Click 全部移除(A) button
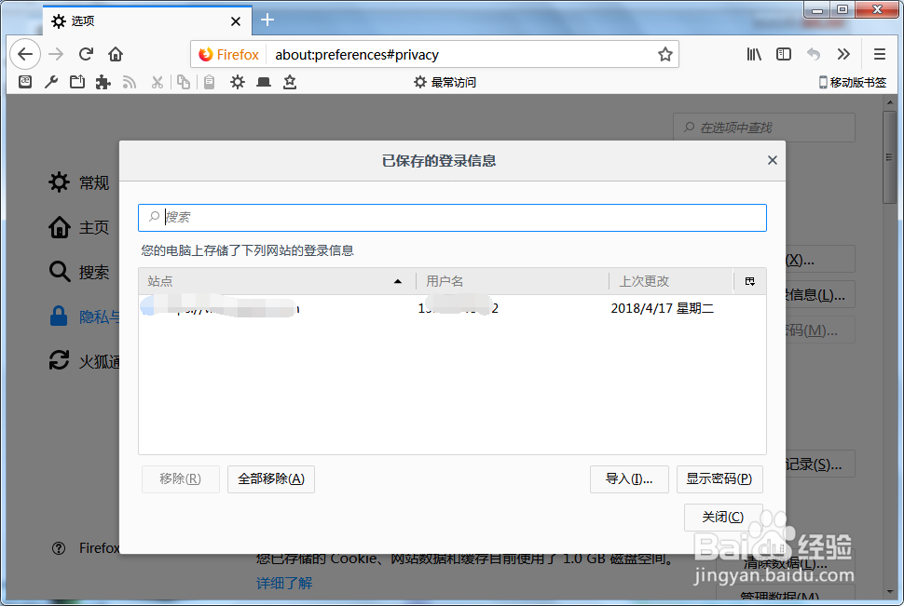 pyautogui.click(x=271, y=478)
